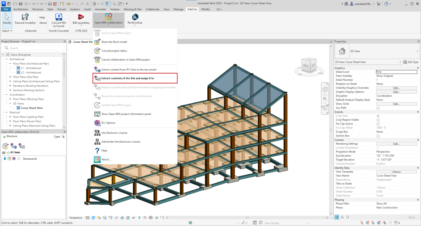Click Consult project status
This screenshot has height=226, width=421.
click(x=114, y=51)
